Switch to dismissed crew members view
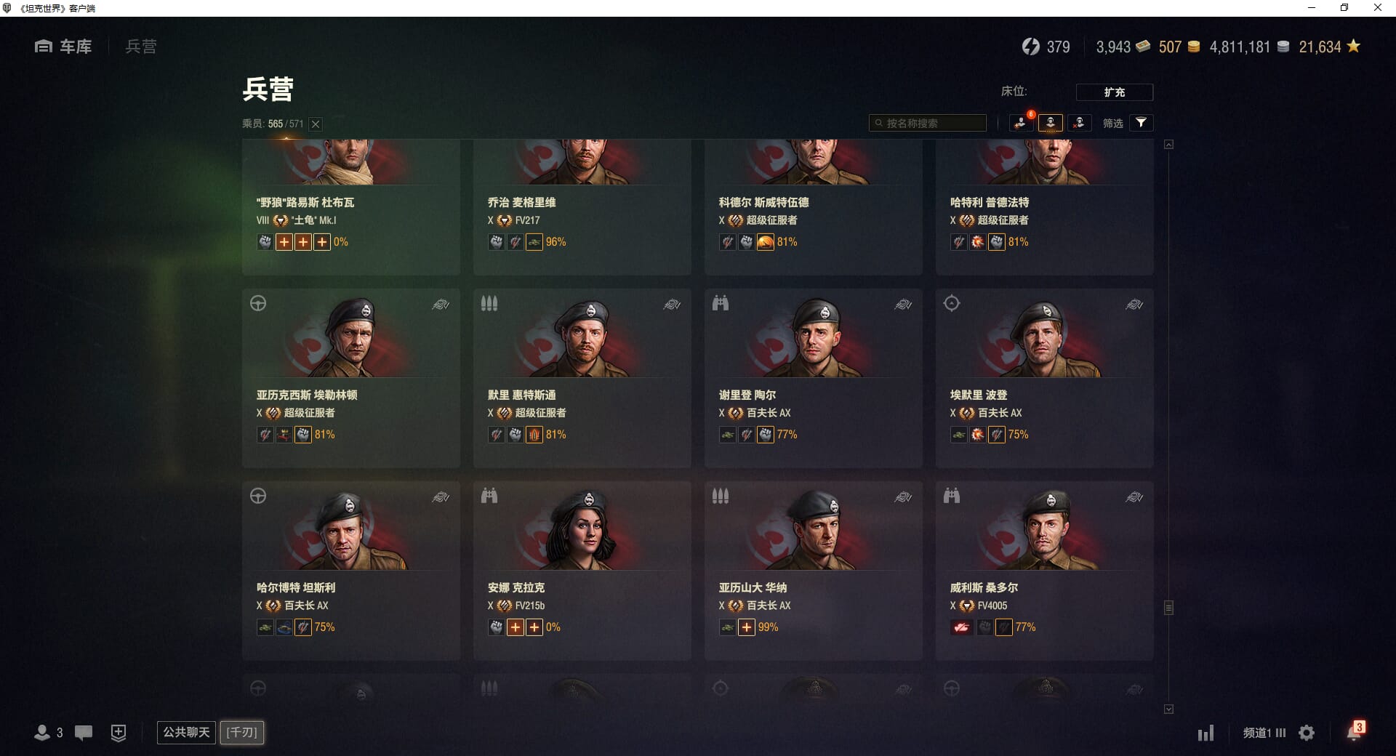 tap(1079, 123)
